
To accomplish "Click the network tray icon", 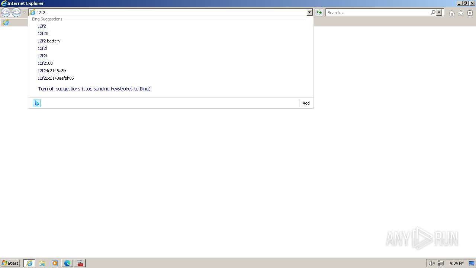I will 441,263.
